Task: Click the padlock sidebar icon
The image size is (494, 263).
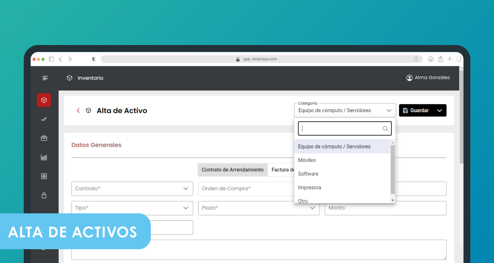Action: pyautogui.click(x=44, y=195)
